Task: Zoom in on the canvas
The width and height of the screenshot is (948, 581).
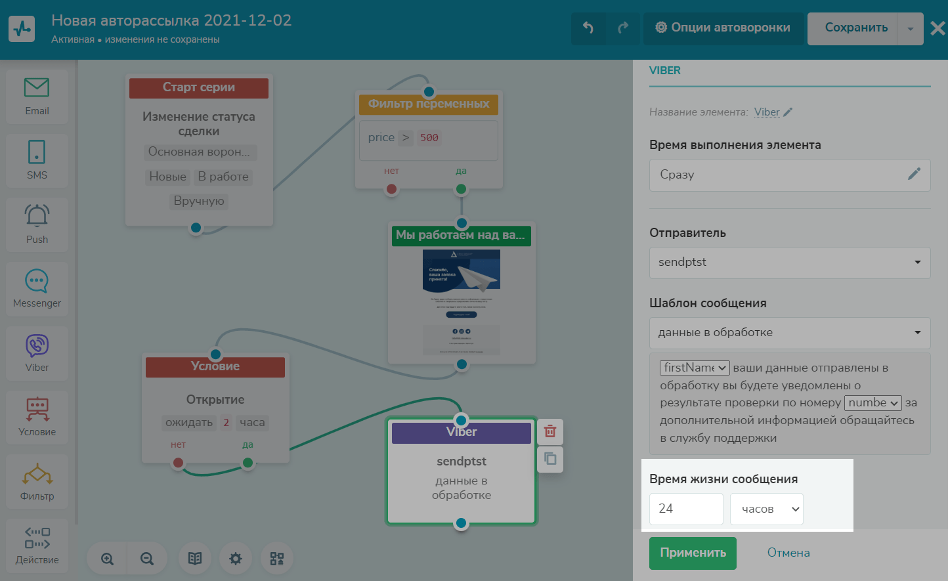Action: click(107, 559)
